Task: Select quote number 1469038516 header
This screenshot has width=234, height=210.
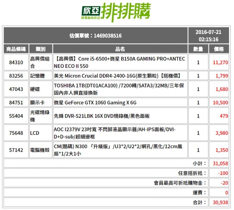Action: pyautogui.click(x=96, y=36)
